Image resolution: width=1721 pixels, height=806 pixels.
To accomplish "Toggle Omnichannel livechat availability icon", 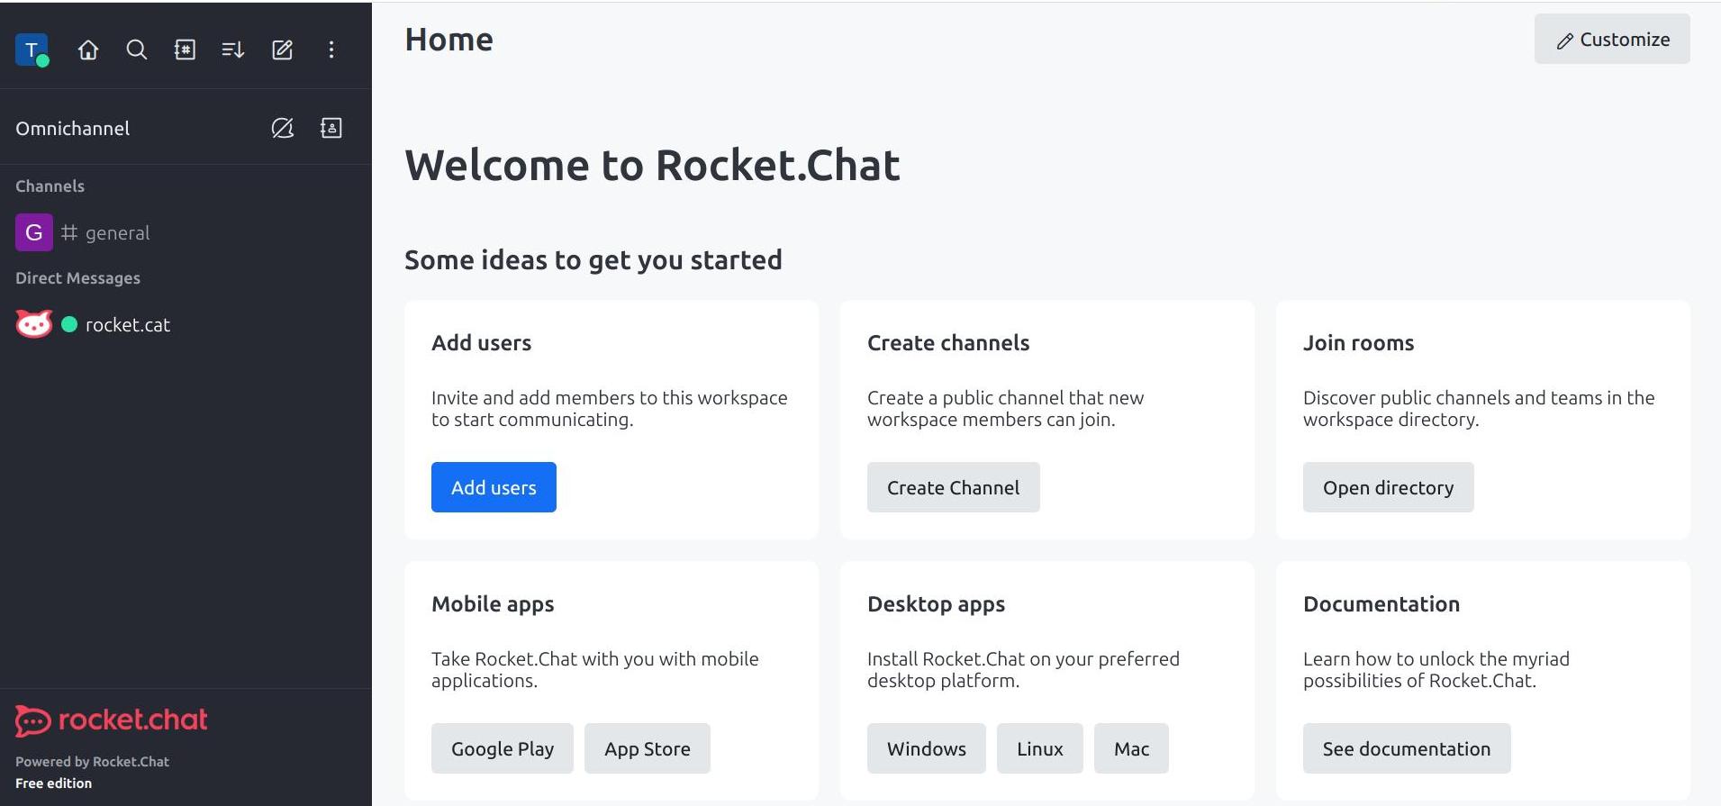I will [283, 128].
